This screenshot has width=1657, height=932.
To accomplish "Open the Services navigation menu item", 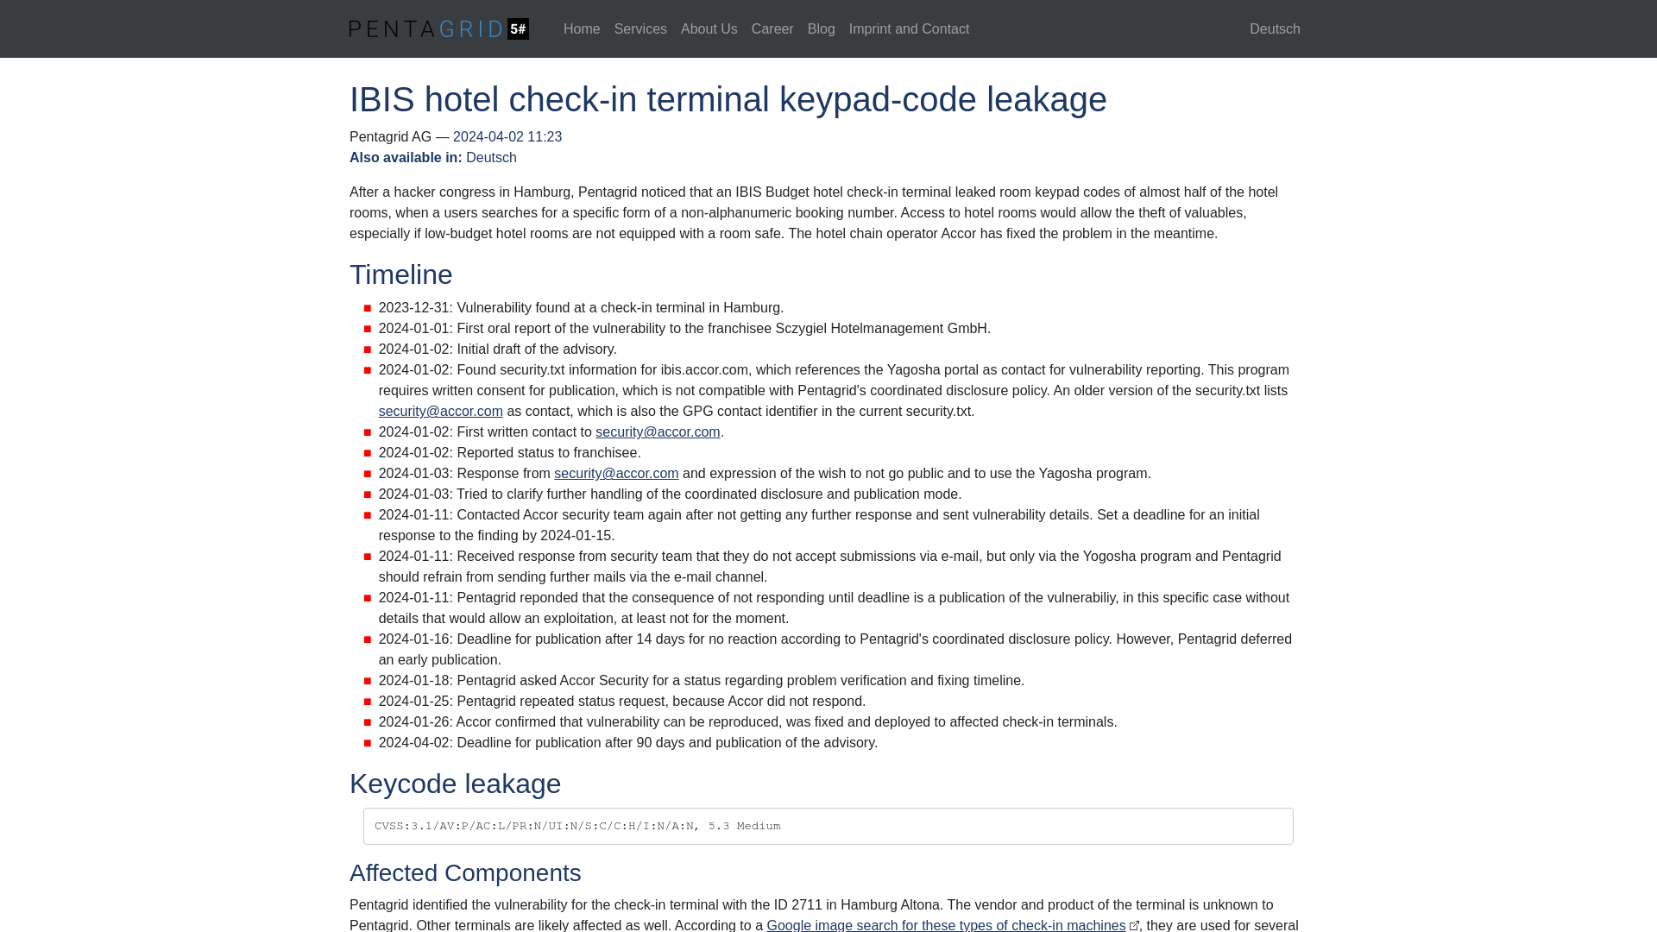I will (x=639, y=28).
